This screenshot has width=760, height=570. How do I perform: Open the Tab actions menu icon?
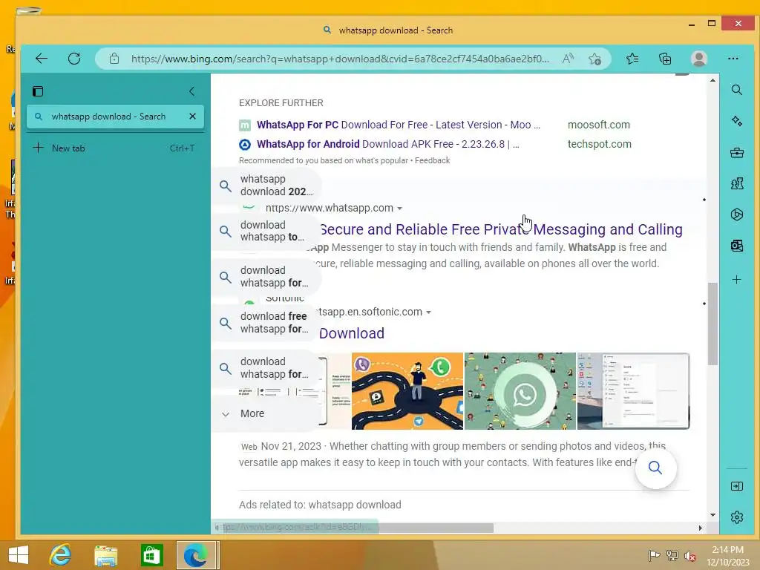click(38, 91)
